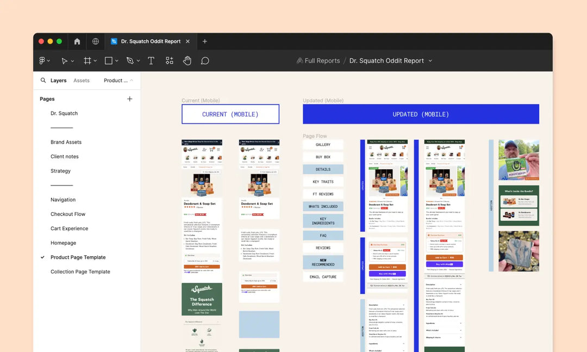Search layers with the magnifier icon
The height and width of the screenshot is (352, 587).
[43, 81]
